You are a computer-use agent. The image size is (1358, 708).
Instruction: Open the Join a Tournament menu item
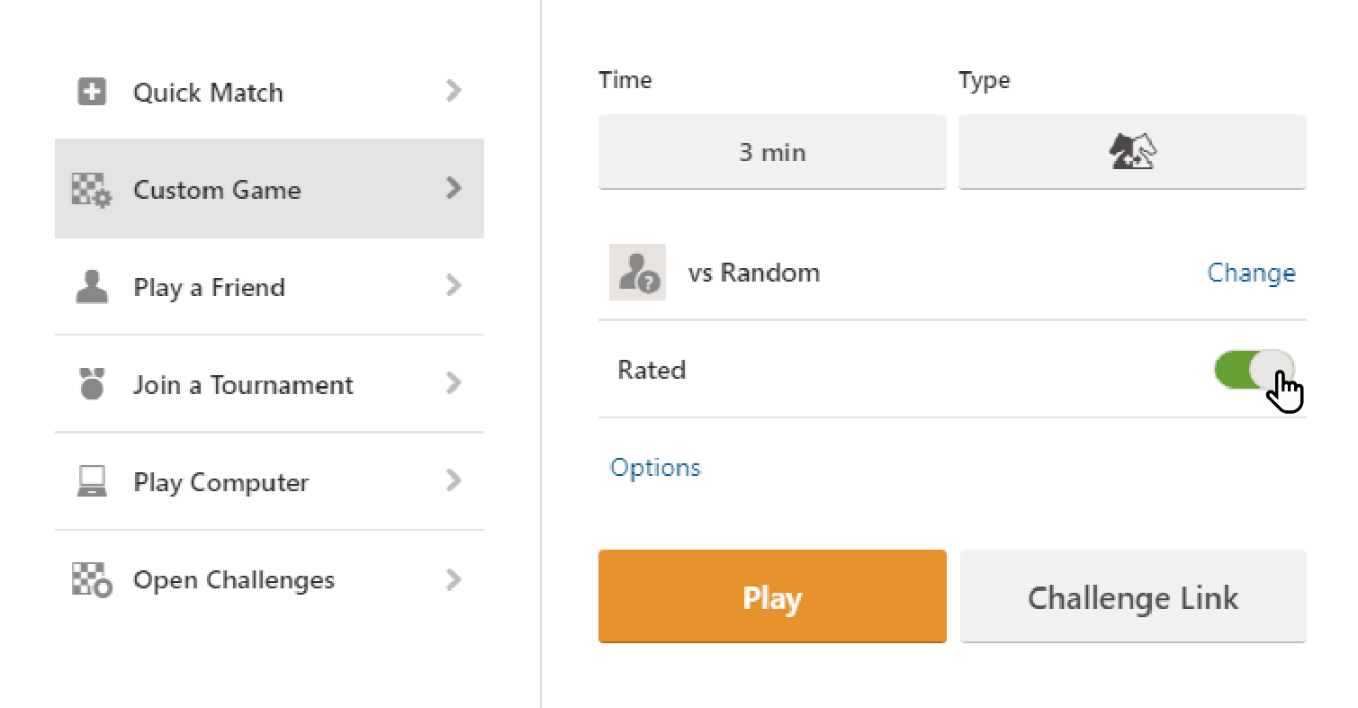point(243,385)
